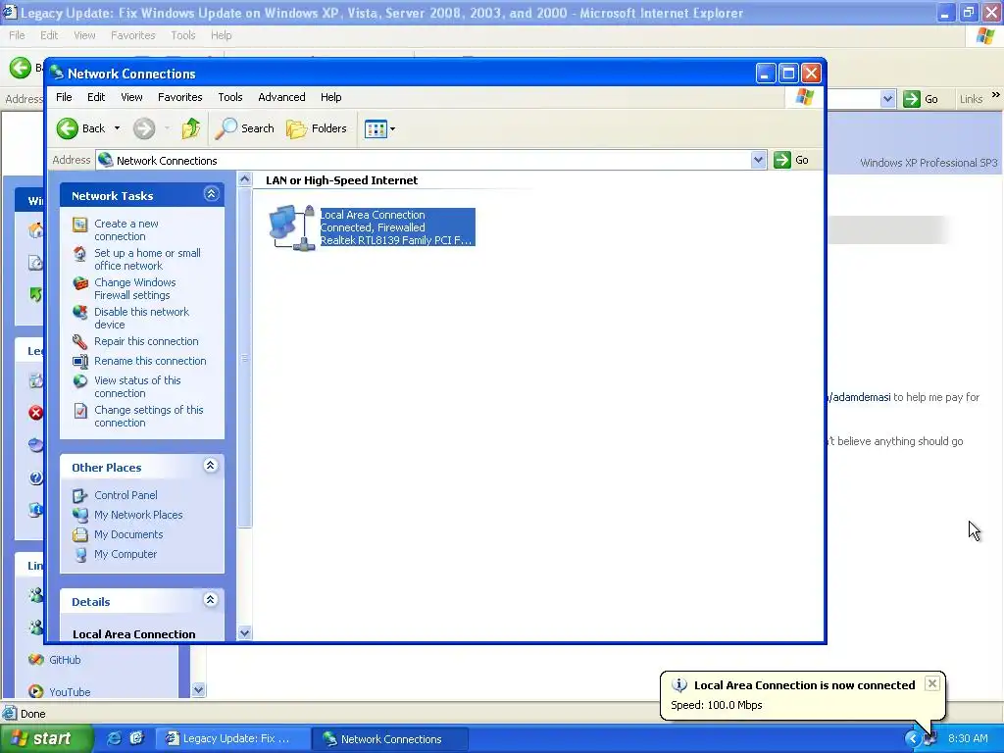
Task: Open the Tools menu in Network Connections
Action: pyautogui.click(x=229, y=97)
